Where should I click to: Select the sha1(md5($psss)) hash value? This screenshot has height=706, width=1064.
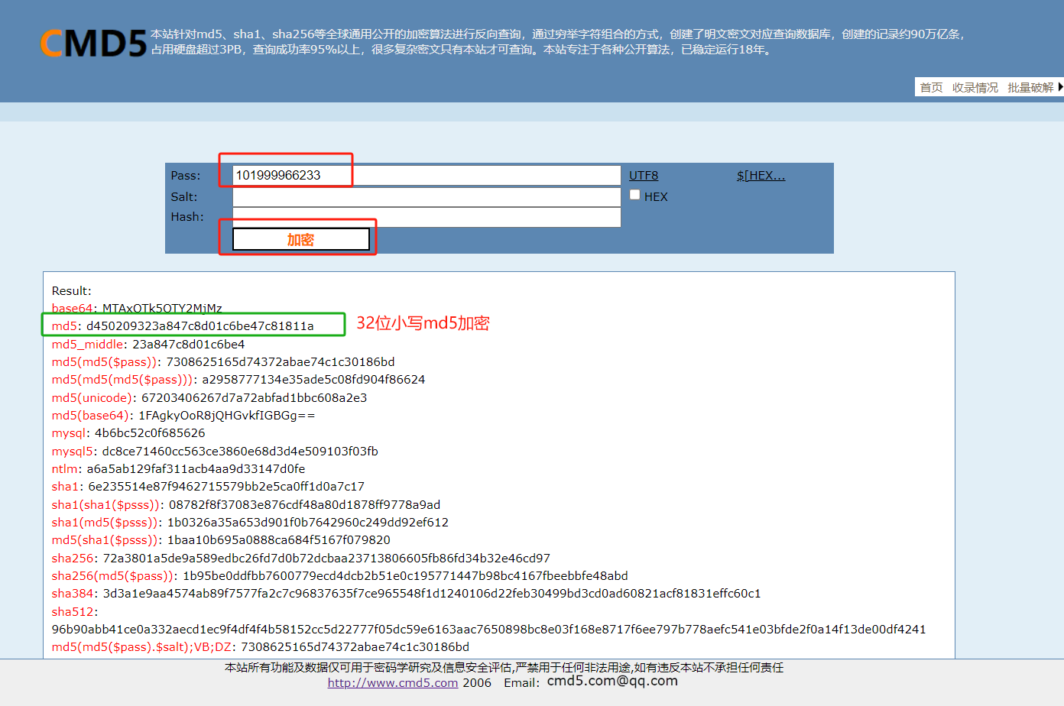click(308, 522)
